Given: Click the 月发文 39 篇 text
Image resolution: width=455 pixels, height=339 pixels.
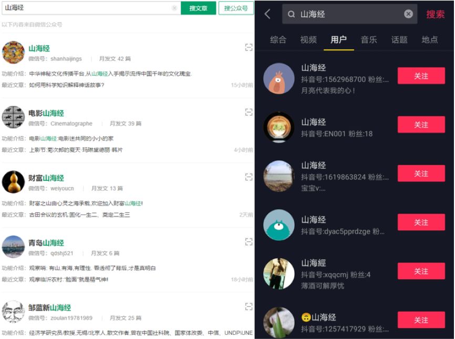Looking at the screenshot, I should (126, 124).
